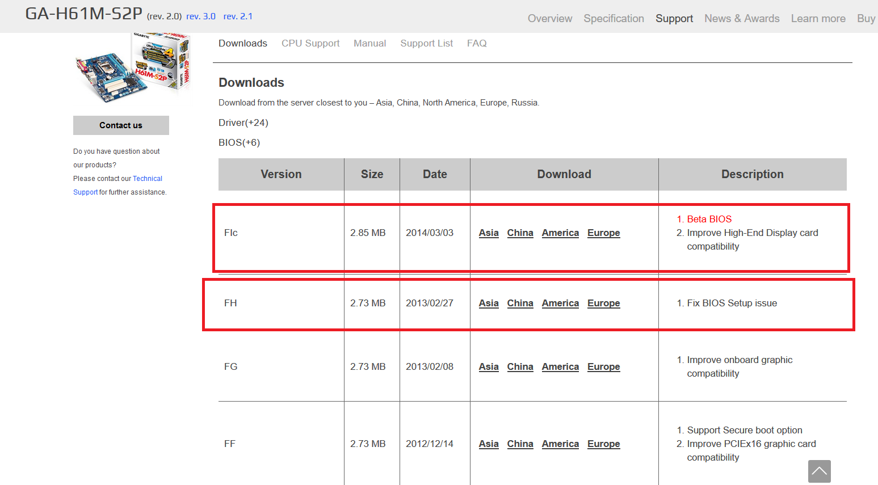Open the Learn more page

click(x=818, y=18)
